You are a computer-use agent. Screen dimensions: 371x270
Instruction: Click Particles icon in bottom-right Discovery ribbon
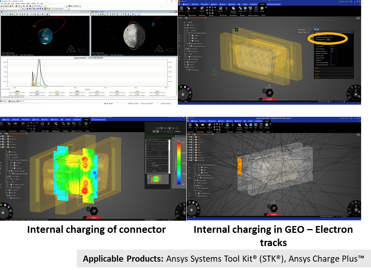(x=209, y=125)
